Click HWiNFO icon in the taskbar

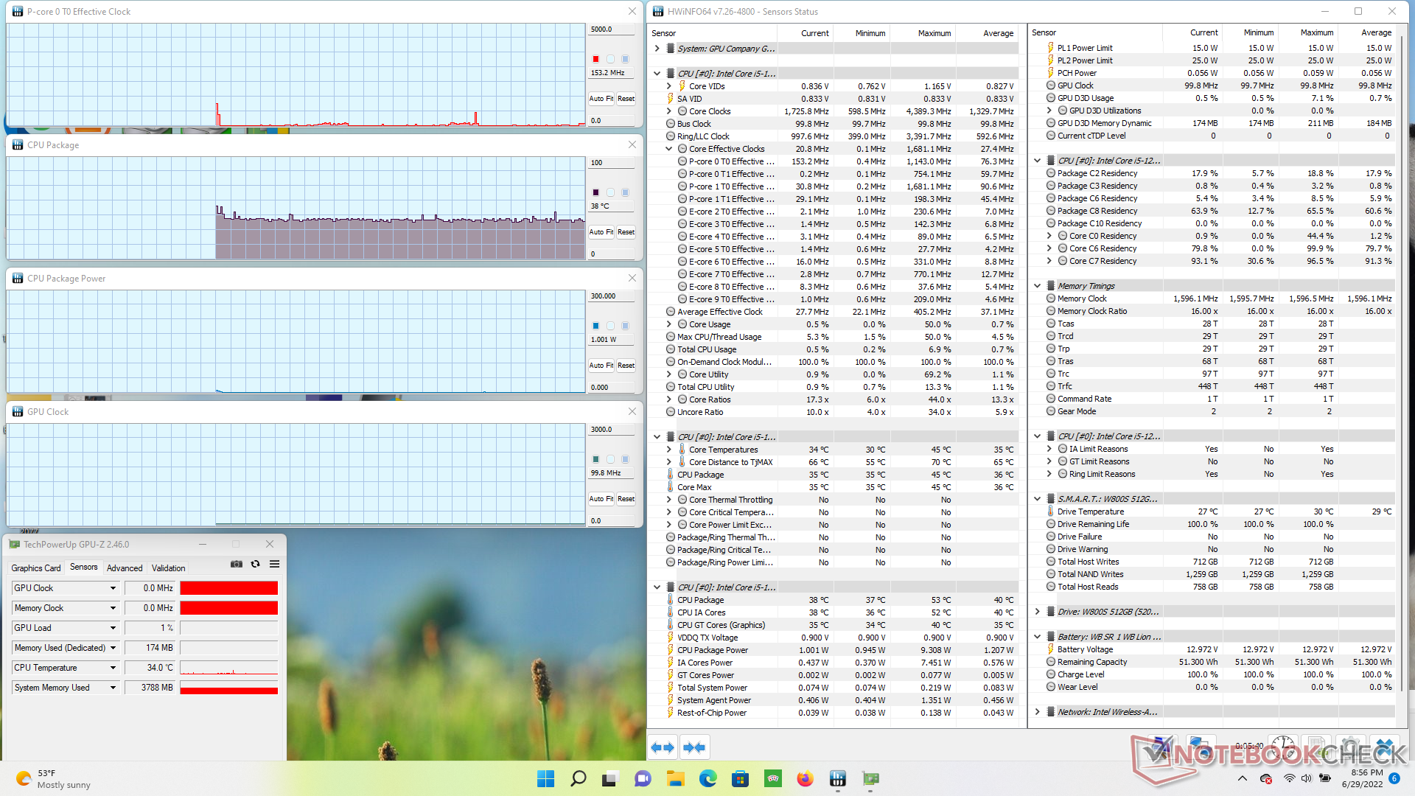pyautogui.click(x=837, y=778)
